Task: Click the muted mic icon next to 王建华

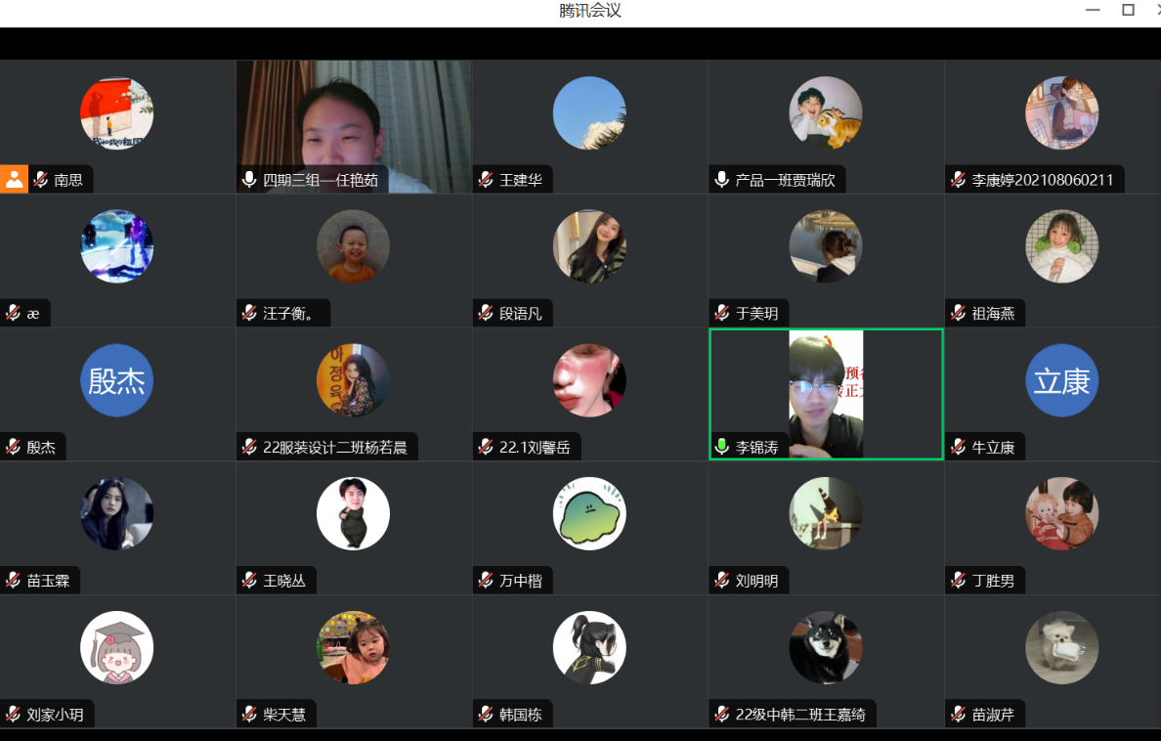Action: tap(486, 180)
